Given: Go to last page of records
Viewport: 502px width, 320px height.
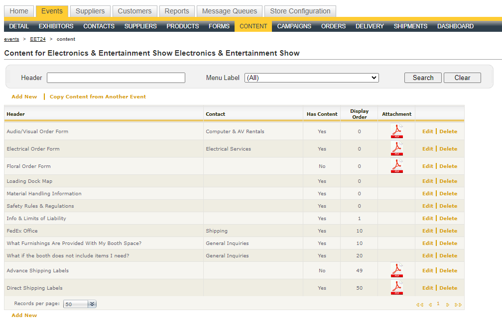Looking at the screenshot, I should coord(458,305).
